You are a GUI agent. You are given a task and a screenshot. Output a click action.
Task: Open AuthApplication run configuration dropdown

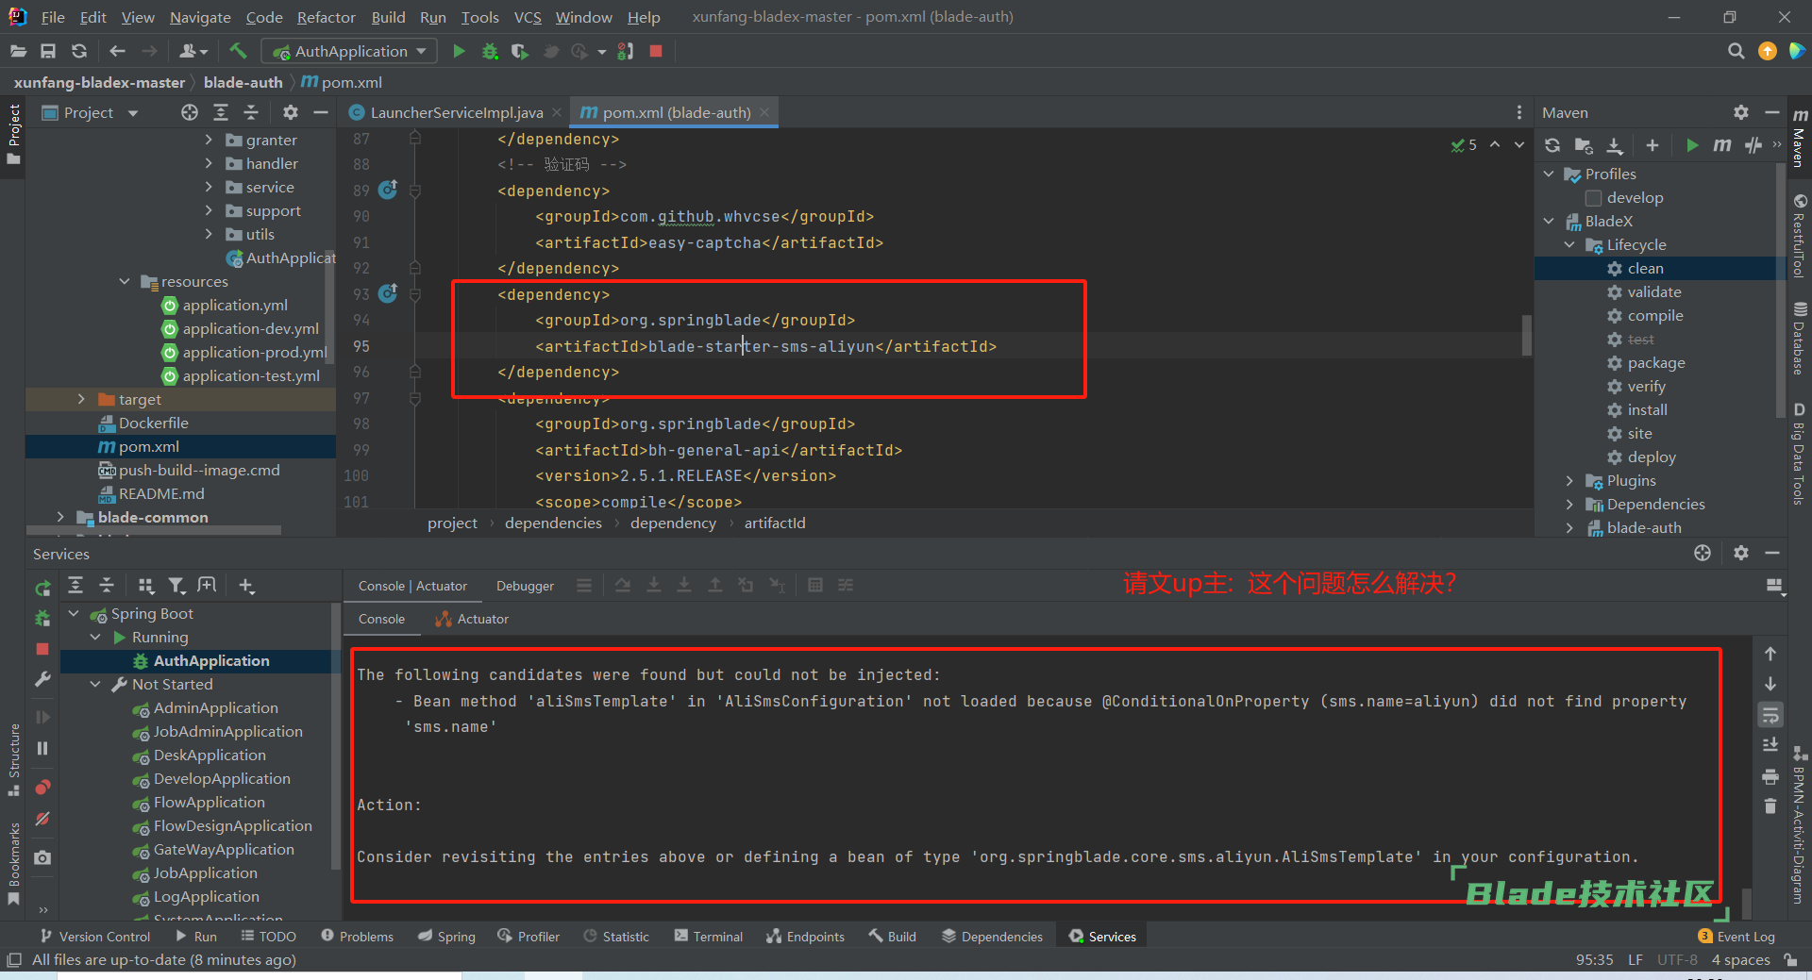[350, 51]
